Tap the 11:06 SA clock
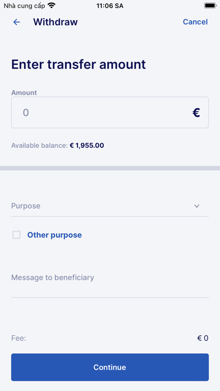 point(110,6)
